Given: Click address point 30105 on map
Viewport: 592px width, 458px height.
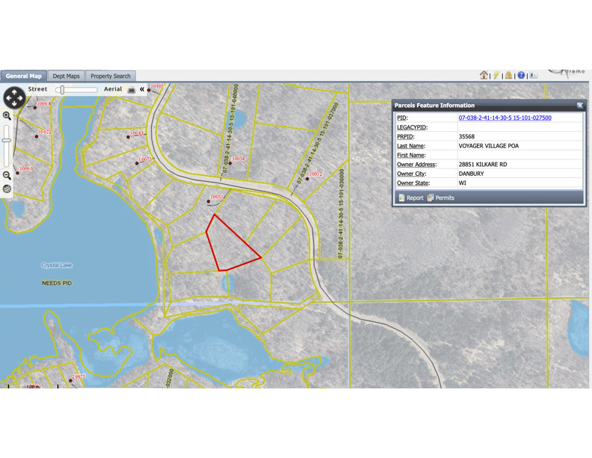Looking at the screenshot, I should point(149,90).
